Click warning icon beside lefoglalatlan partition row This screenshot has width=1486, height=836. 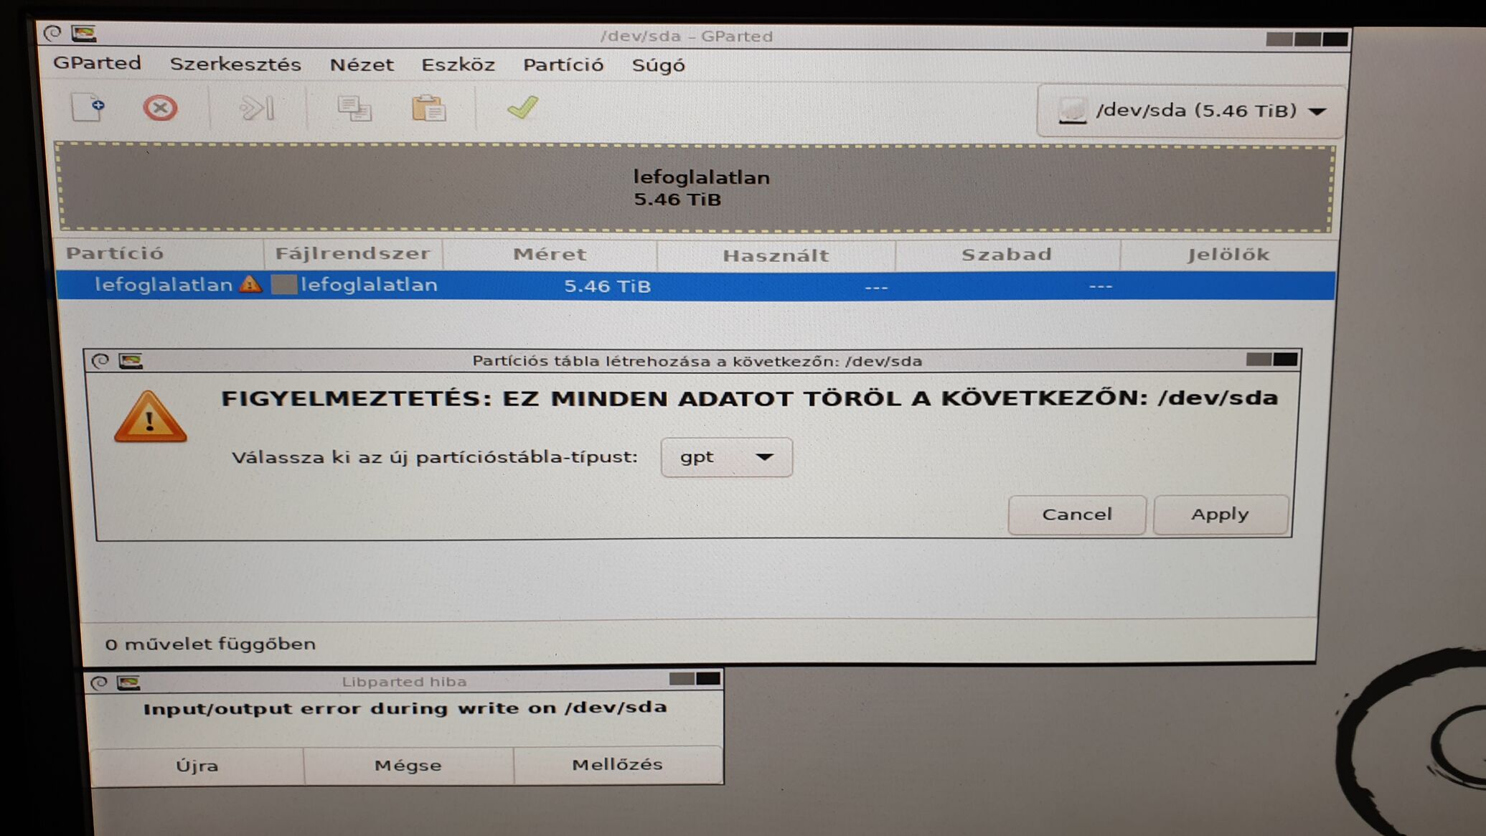coord(250,284)
